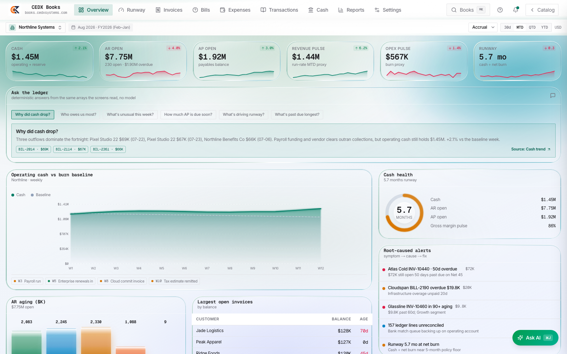Image resolution: width=567 pixels, height=354 pixels.
Task: Select the 30d period toggle
Action: (x=507, y=27)
